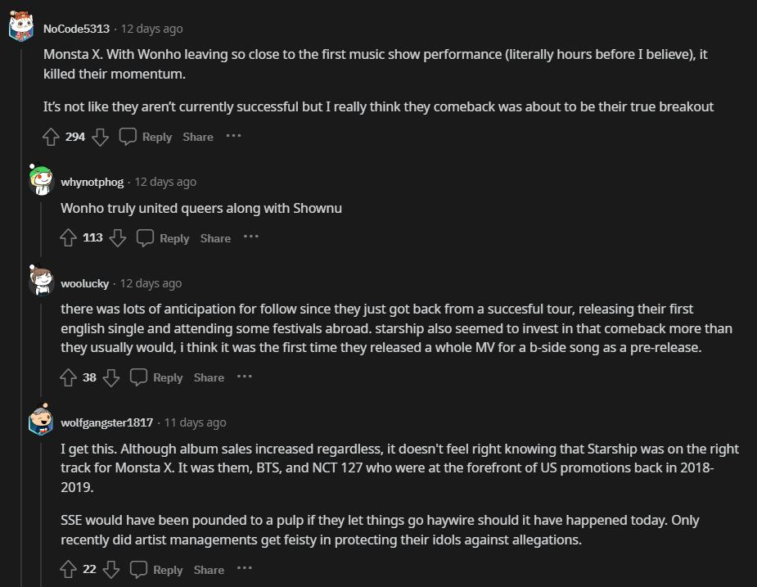Downvote NoCode5313's comment
Viewport: 757px width, 587px height.
point(101,137)
